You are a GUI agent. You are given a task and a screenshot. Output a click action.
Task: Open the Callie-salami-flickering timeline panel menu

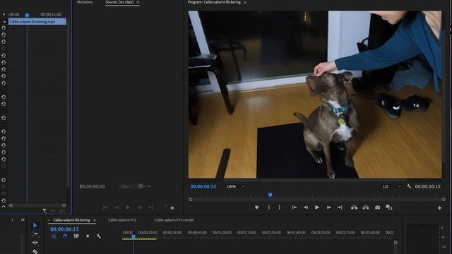[95, 220]
